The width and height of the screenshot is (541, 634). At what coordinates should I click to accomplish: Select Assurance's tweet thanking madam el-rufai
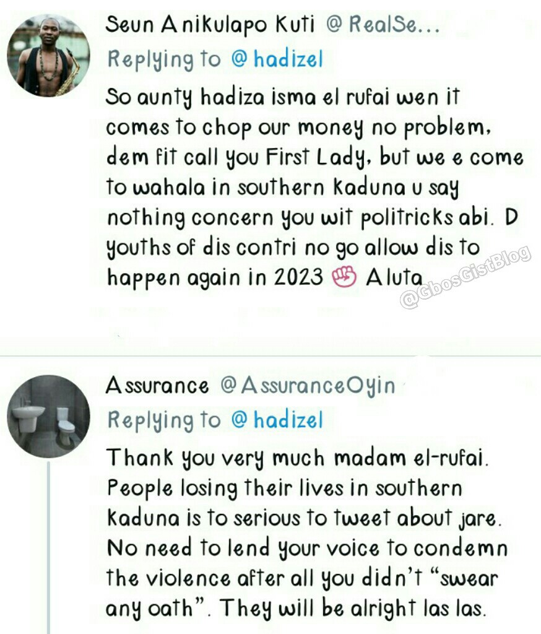307,534
